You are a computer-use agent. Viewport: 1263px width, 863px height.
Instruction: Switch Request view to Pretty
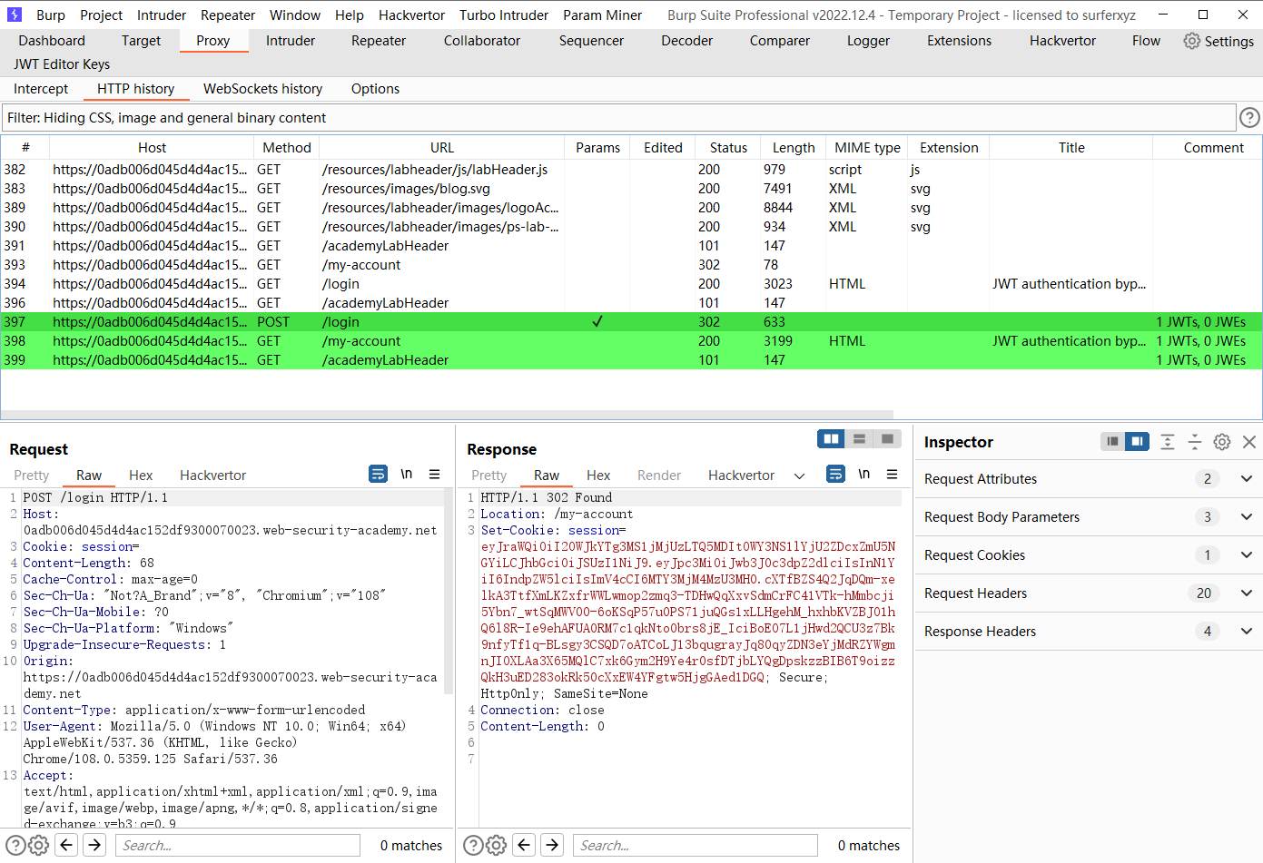(x=32, y=476)
